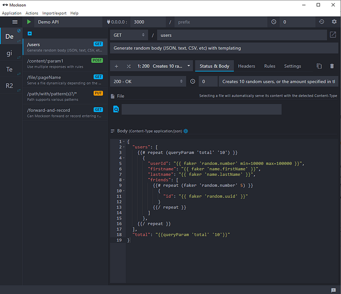Open the hamburger menu in the top-left

click(x=15, y=22)
